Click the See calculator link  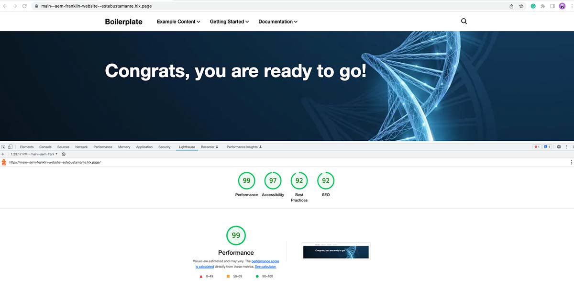[x=265, y=266]
